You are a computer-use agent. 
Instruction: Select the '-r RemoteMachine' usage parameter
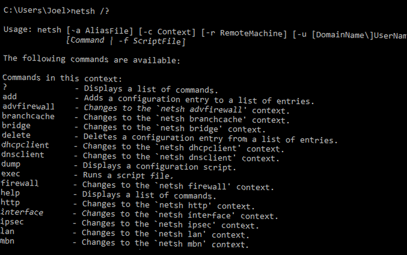pos(244,33)
